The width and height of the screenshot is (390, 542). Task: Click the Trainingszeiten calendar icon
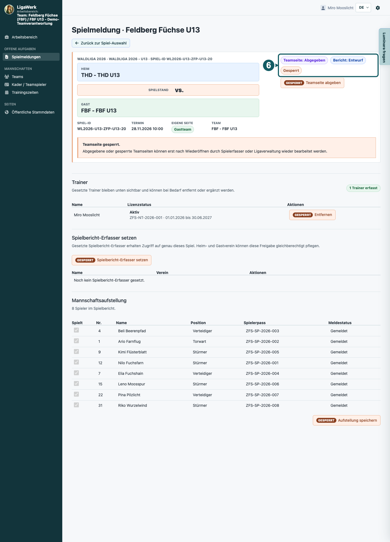pyautogui.click(x=7, y=92)
